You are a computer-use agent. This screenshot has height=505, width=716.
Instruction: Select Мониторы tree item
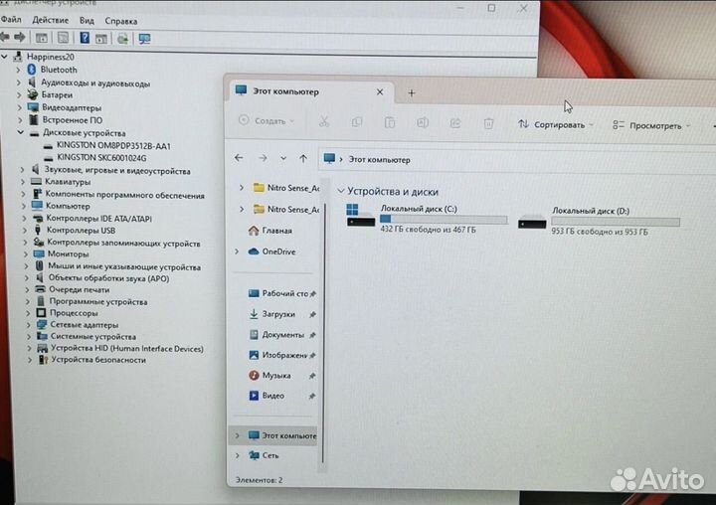pos(68,253)
